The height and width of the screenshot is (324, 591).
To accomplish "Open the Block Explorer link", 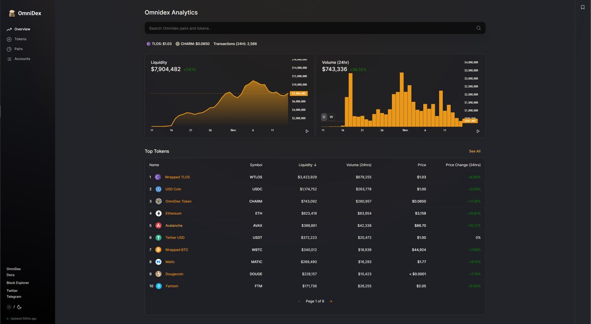I will [18, 283].
